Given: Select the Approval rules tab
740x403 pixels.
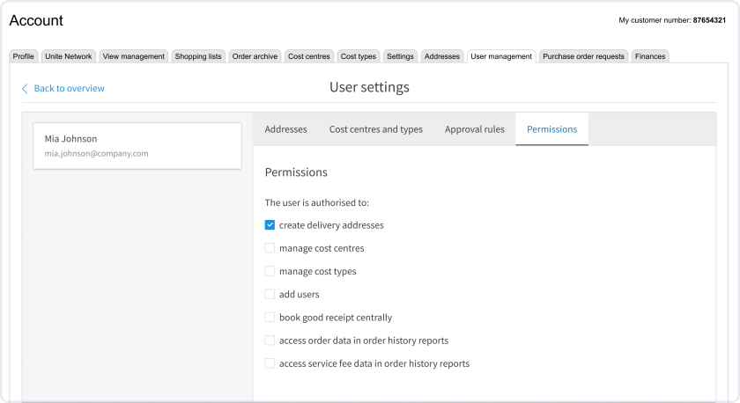Looking at the screenshot, I should pyautogui.click(x=474, y=129).
